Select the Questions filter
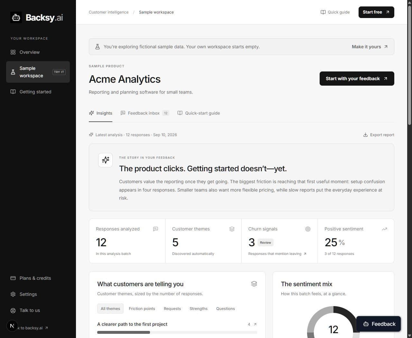This screenshot has height=338, width=412. [225, 309]
